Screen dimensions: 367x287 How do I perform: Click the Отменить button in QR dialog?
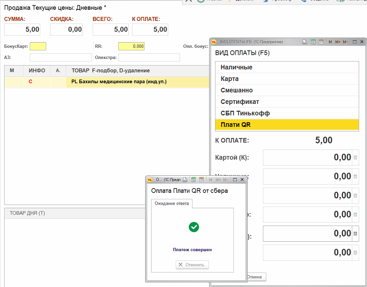(x=192, y=265)
